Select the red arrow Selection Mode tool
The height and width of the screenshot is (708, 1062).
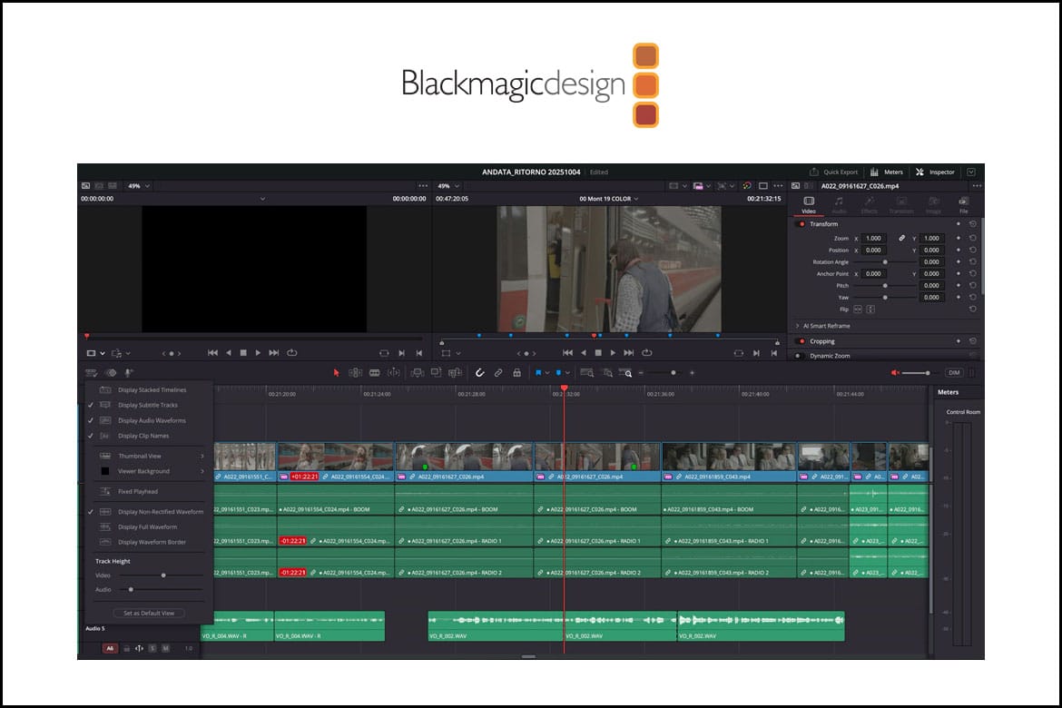point(336,373)
